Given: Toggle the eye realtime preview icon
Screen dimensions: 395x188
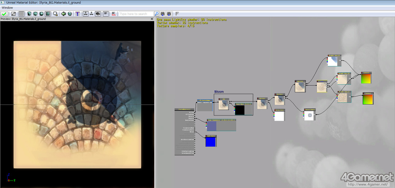Looking at the screenshot, I should pyautogui.click(x=98, y=14).
